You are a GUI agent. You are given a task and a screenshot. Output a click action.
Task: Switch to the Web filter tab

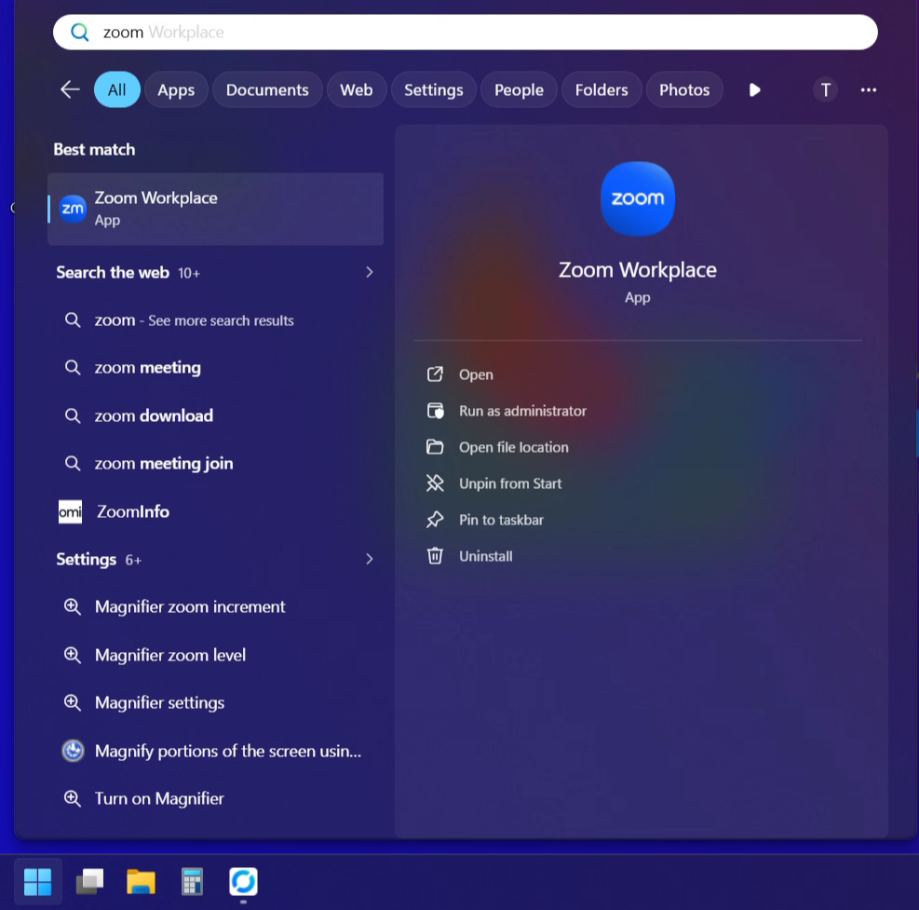[357, 89]
